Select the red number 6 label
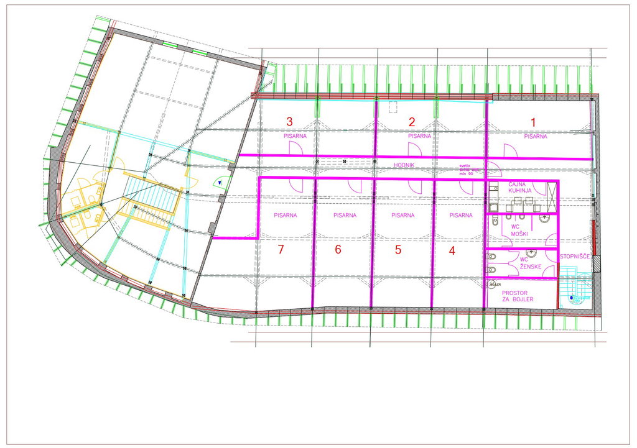Image resolution: width=637 pixels, height=448 pixels. click(x=338, y=250)
